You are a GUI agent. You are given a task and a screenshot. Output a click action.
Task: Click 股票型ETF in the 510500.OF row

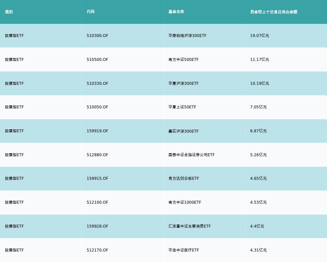[14, 60]
